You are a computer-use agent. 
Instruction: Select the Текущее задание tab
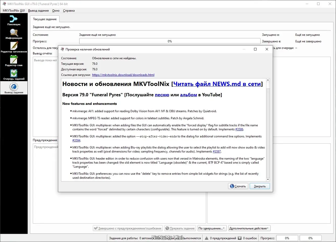pyautogui.click(x=45, y=19)
